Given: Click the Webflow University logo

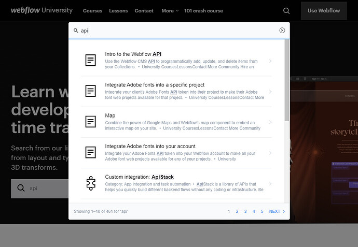Looking at the screenshot, I should pos(42,10).
